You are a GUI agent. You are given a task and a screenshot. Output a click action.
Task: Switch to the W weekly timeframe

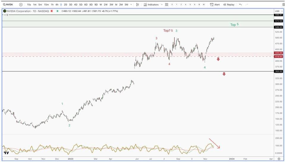tap(101, 4)
